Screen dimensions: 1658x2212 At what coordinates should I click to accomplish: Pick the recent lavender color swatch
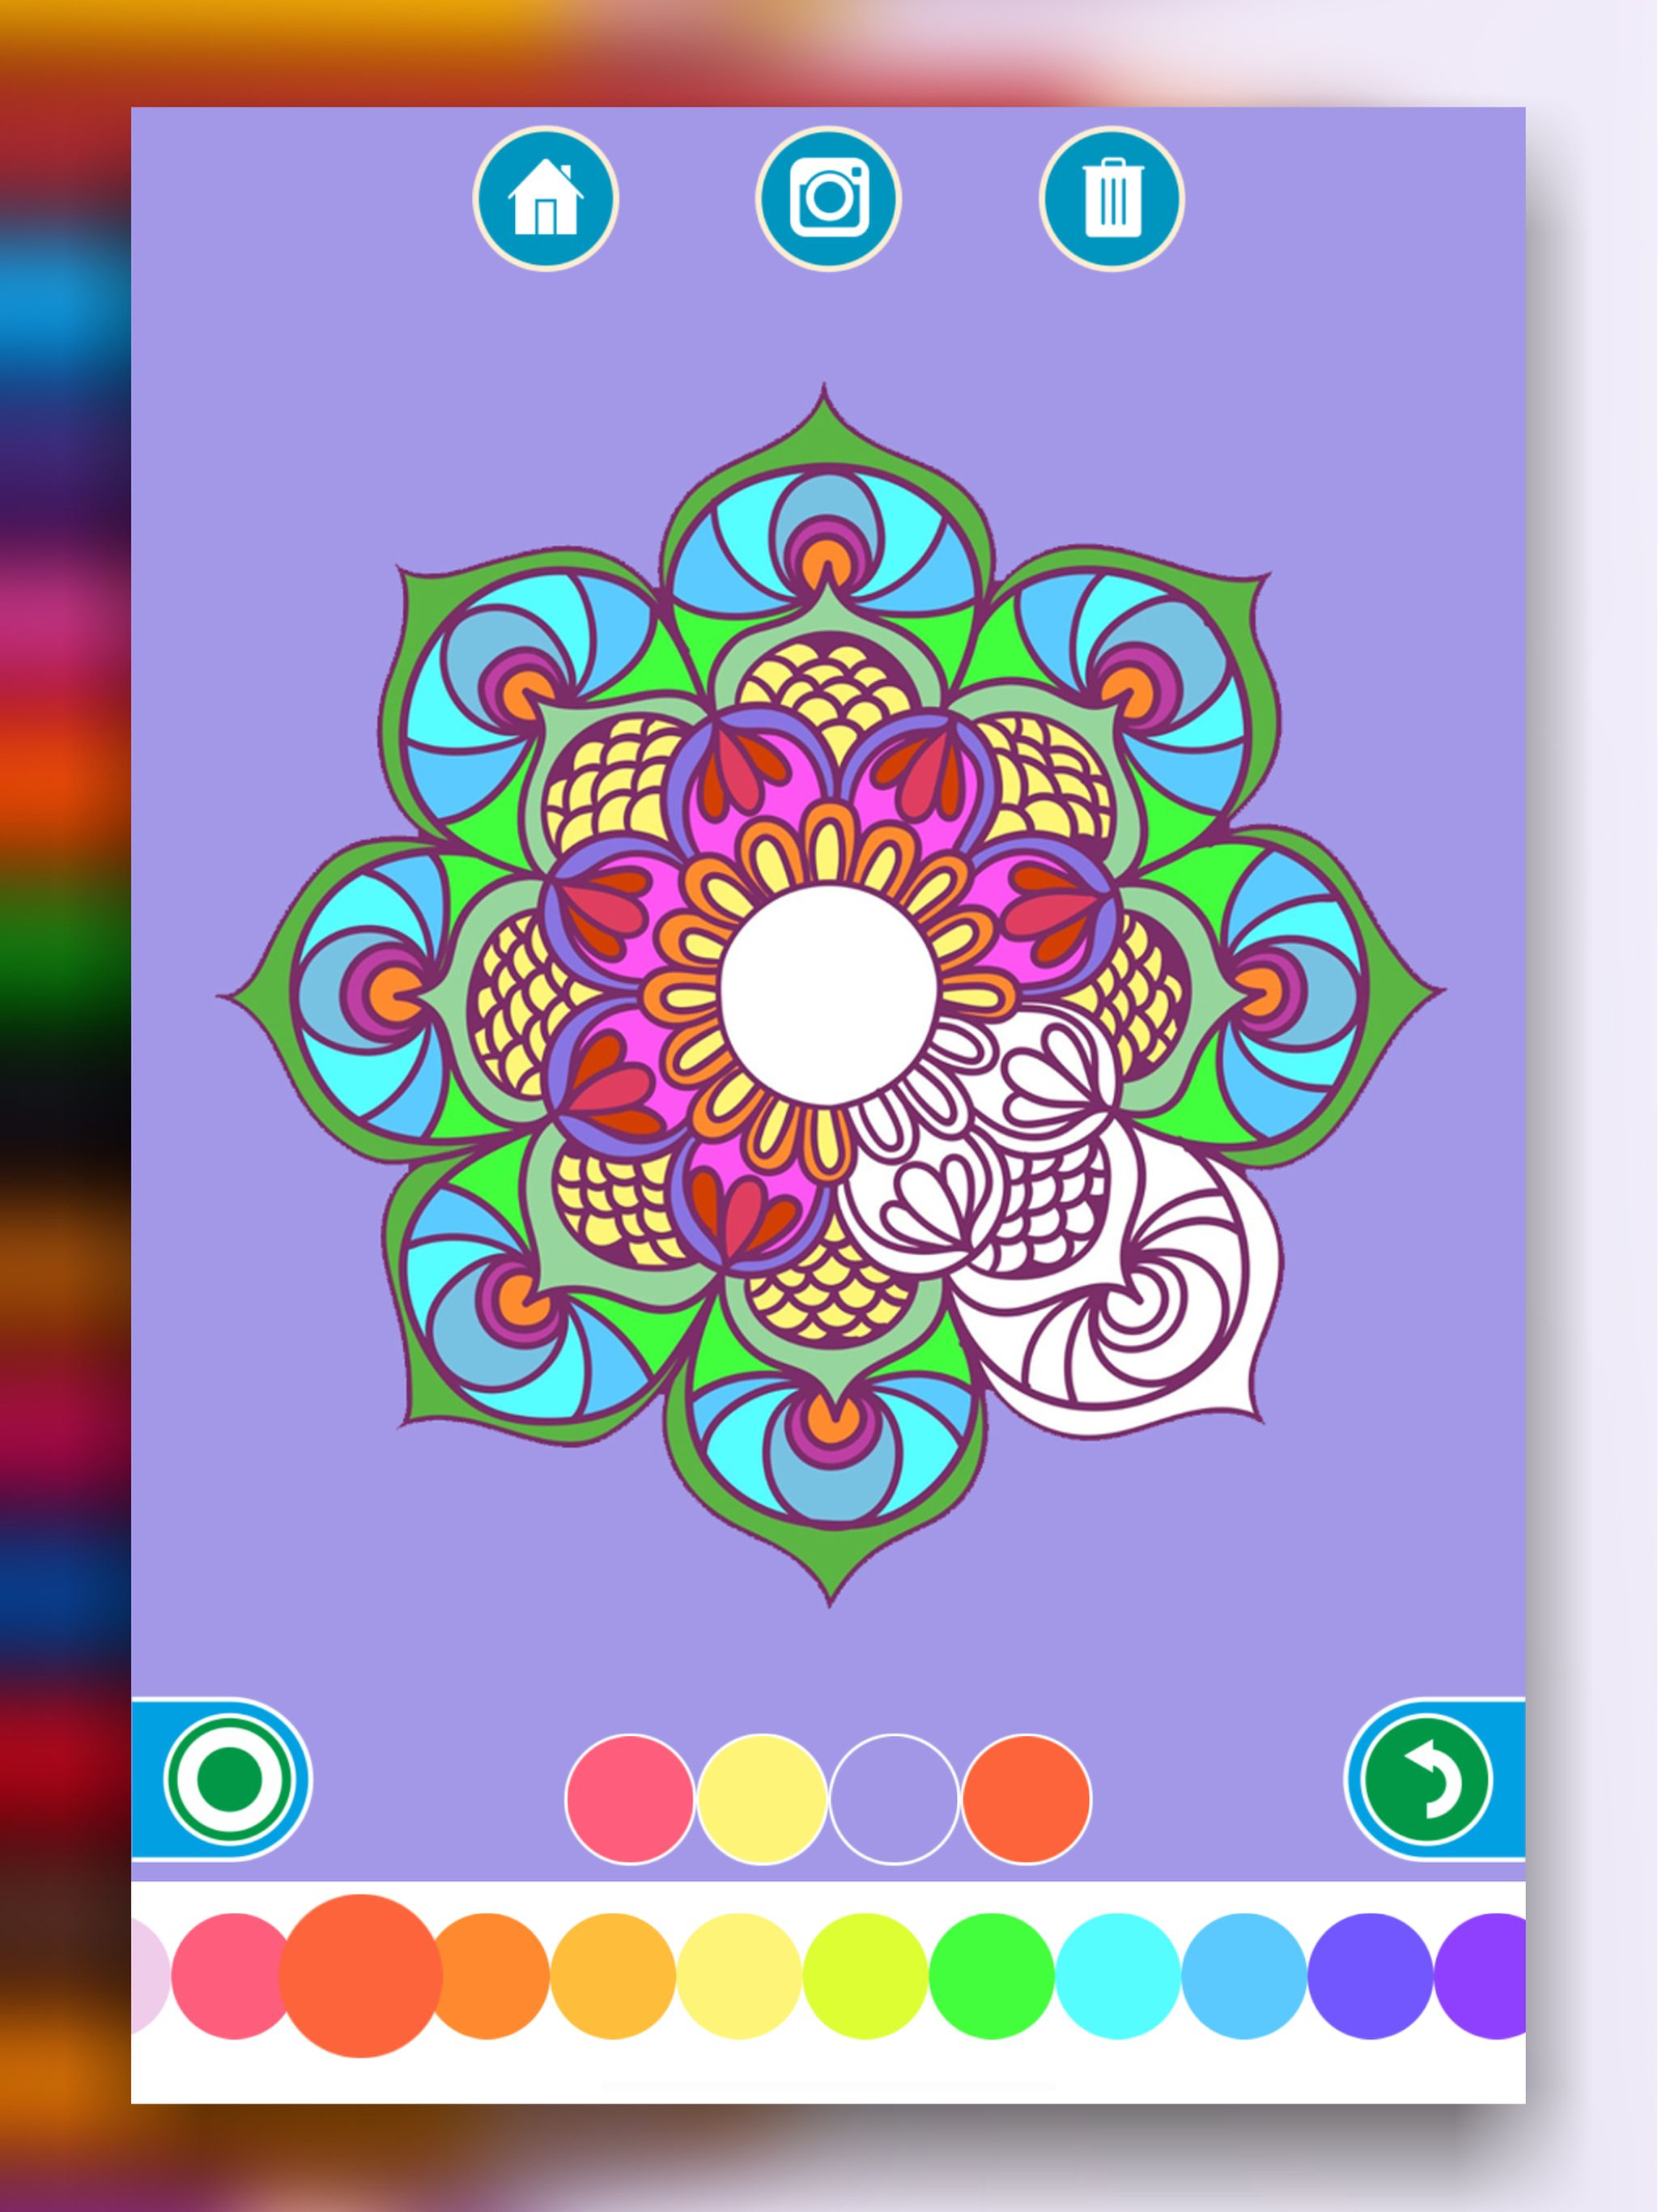pyautogui.click(x=894, y=1799)
